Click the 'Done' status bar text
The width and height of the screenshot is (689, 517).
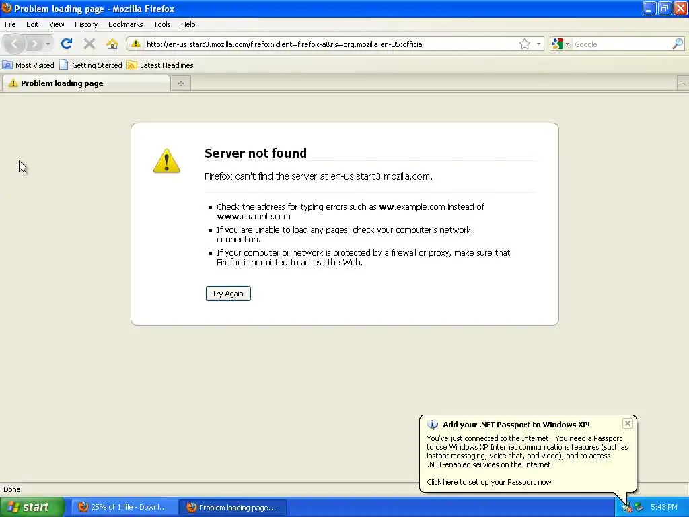12,489
